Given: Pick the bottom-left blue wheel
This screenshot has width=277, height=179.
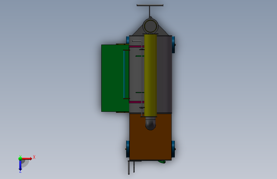Looking at the screenshot, I should pyautogui.click(x=127, y=149).
